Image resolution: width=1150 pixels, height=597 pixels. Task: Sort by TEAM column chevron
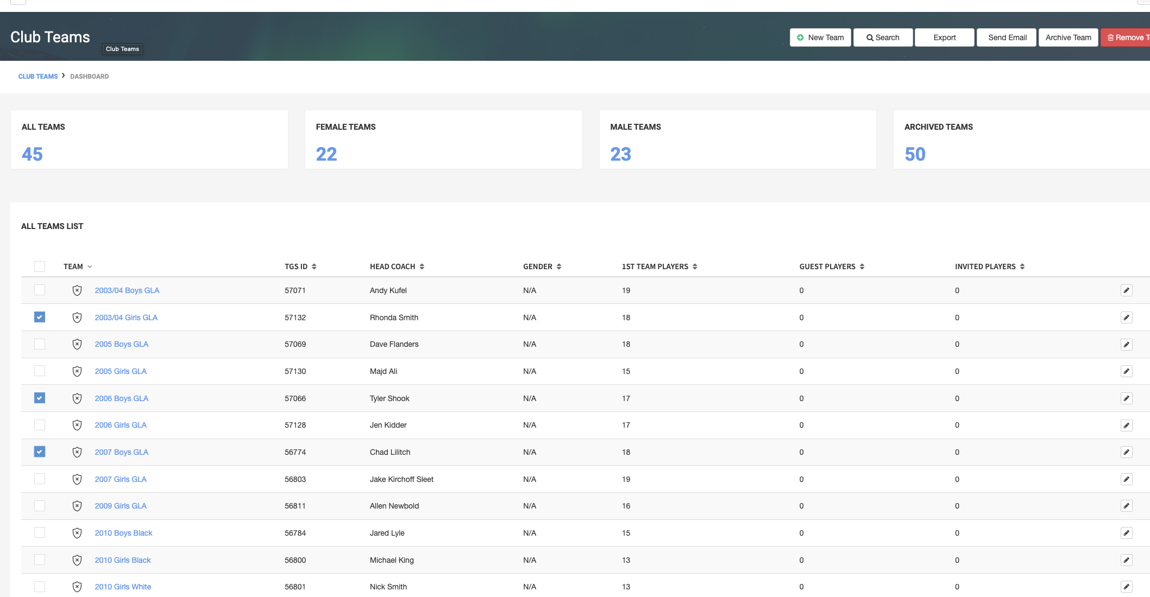click(x=90, y=266)
